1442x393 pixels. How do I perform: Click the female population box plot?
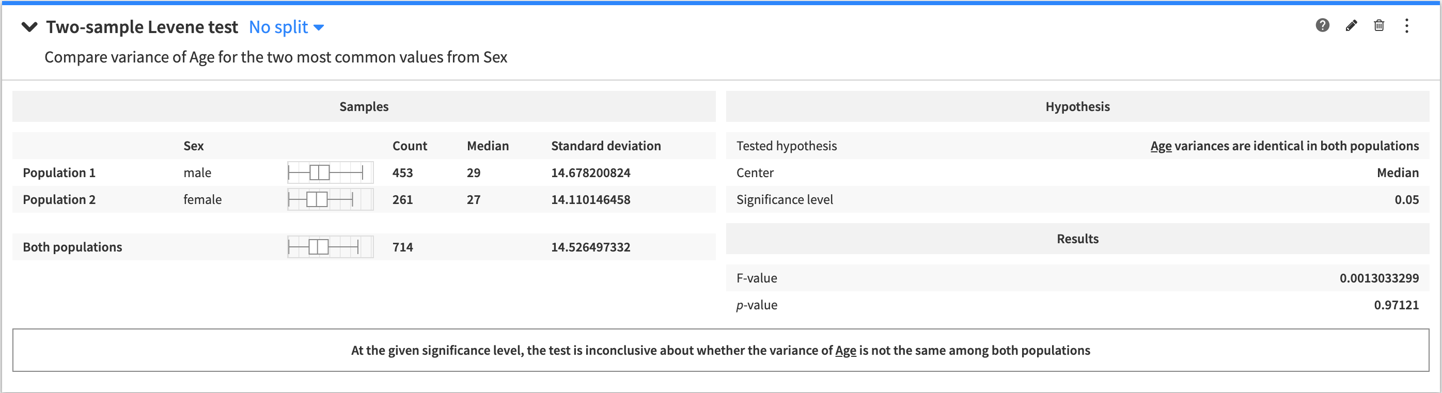click(330, 199)
